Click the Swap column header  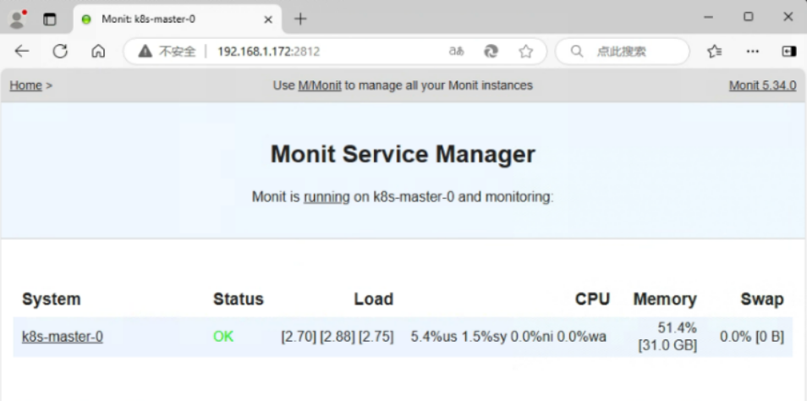pyautogui.click(x=762, y=299)
